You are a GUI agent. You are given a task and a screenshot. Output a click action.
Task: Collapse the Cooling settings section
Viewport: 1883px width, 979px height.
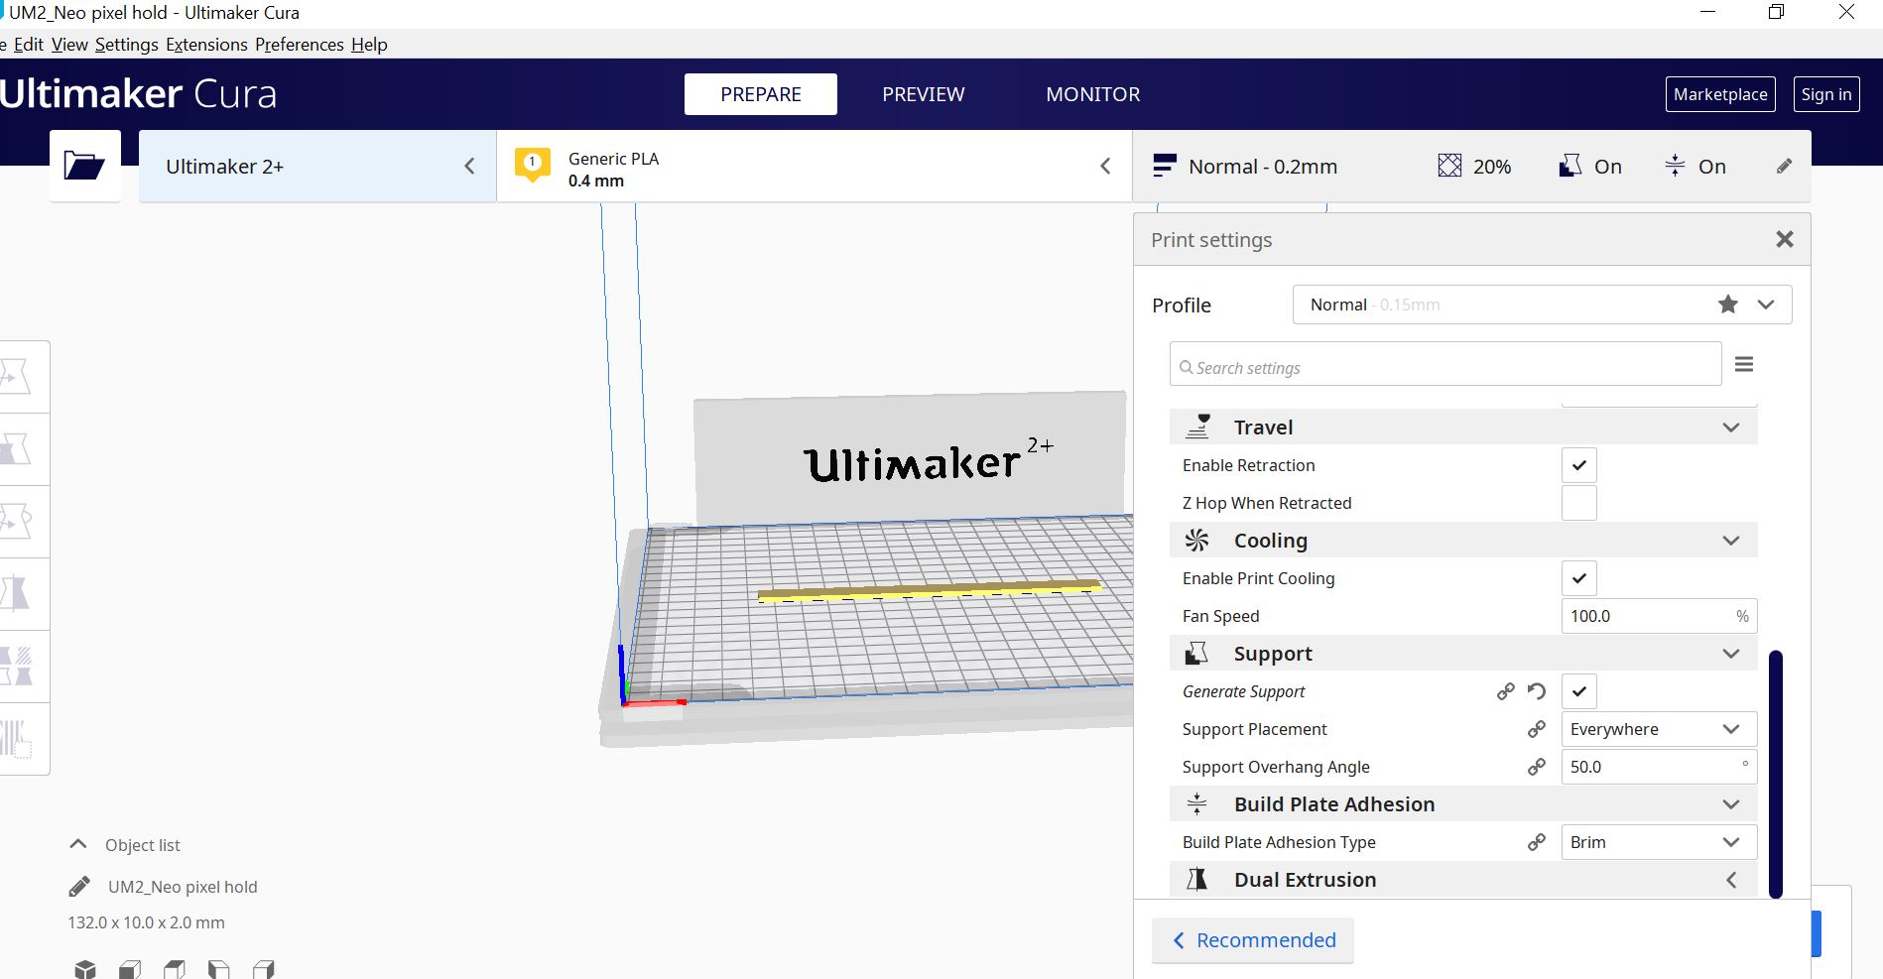1463,541
